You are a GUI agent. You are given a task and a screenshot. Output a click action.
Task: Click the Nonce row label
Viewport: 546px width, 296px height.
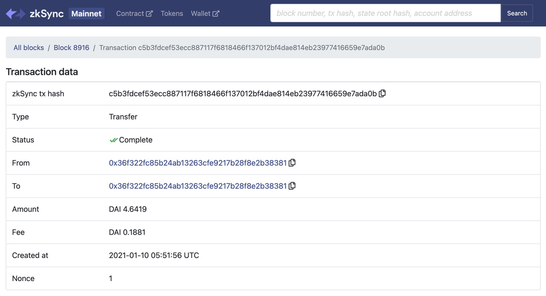[x=23, y=278]
